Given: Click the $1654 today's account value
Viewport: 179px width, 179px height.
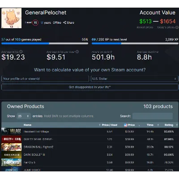Looking at the screenshot, I should pyautogui.click(x=168, y=21).
